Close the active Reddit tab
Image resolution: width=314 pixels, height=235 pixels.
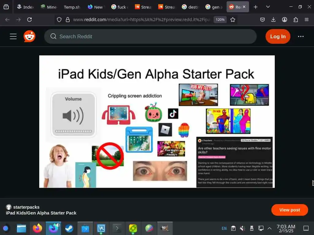[244, 7]
